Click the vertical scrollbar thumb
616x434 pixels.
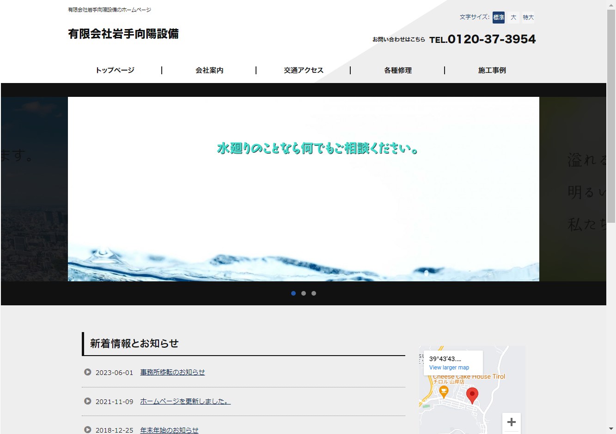tap(611, 115)
